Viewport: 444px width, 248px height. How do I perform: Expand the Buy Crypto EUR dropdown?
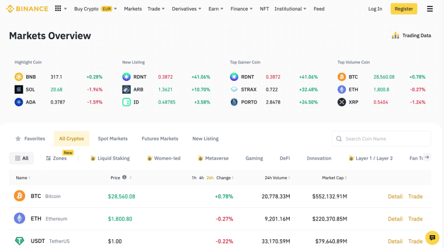(x=95, y=9)
